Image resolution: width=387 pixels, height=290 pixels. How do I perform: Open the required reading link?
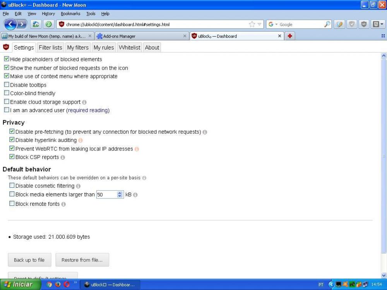tap(88, 110)
